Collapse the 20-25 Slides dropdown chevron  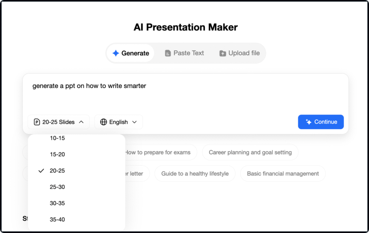(x=81, y=122)
